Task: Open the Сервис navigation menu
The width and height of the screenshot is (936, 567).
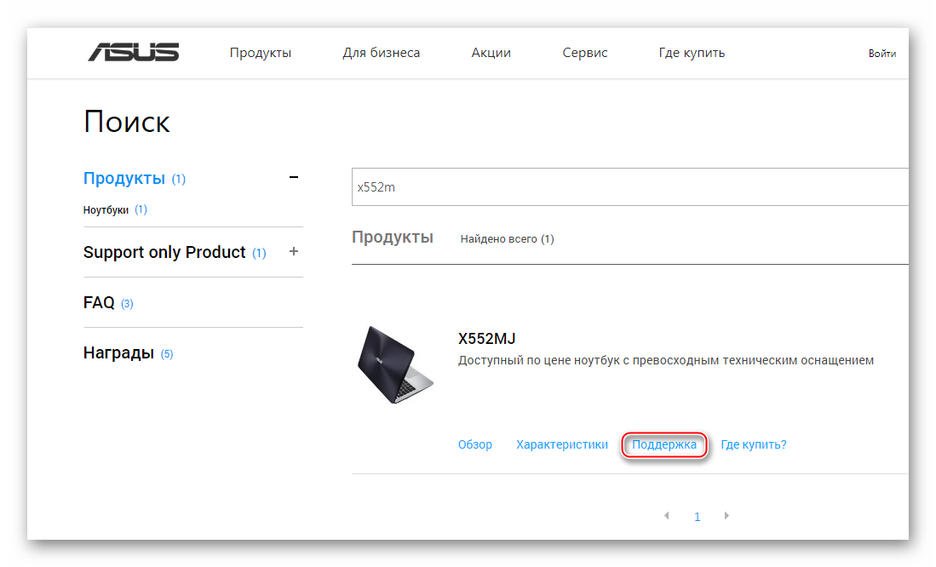Action: click(x=585, y=53)
